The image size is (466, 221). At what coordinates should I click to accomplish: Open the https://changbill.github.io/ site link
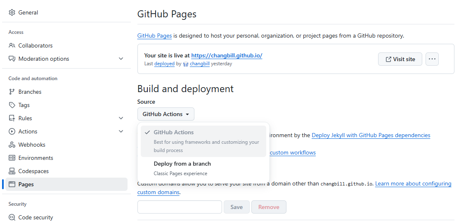click(x=227, y=55)
